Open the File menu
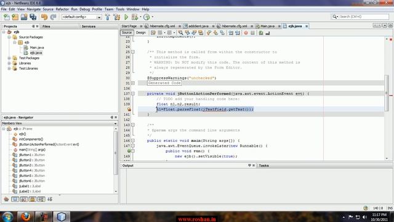Viewport: 394px width, 222px height. click(x=4, y=9)
